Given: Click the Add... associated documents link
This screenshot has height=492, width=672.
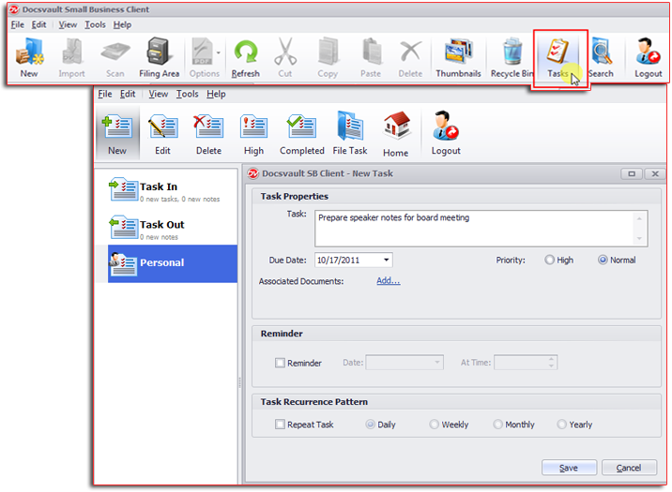Looking at the screenshot, I should (x=389, y=280).
